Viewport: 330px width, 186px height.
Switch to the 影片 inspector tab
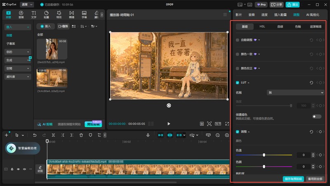pyautogui.click(x=238, y=15)
